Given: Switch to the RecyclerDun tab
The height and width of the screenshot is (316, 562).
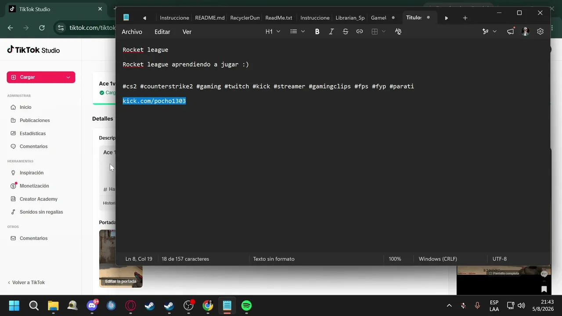Looking at the screenshot, I should pyautogui.click(x=245, y=18).
